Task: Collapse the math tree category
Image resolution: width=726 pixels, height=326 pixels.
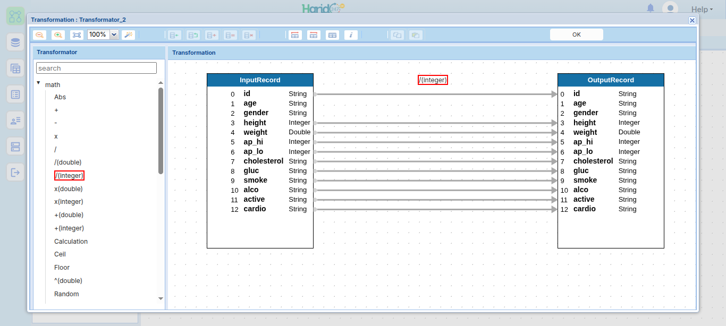Action: tap(38, 83)
